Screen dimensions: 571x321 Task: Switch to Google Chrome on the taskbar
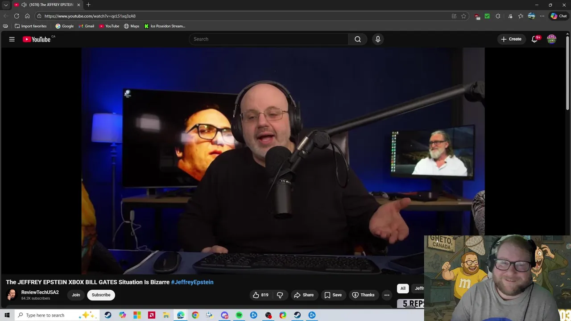195,315
